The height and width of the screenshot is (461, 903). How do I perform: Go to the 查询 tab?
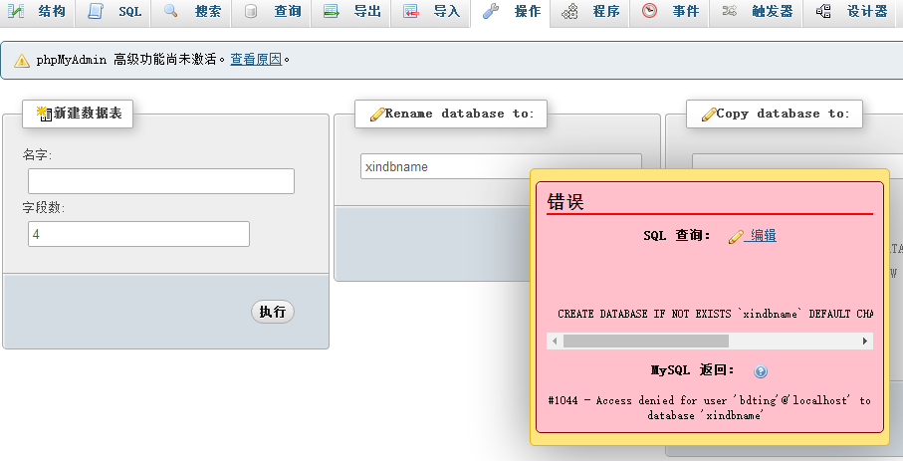click(273, 13)
